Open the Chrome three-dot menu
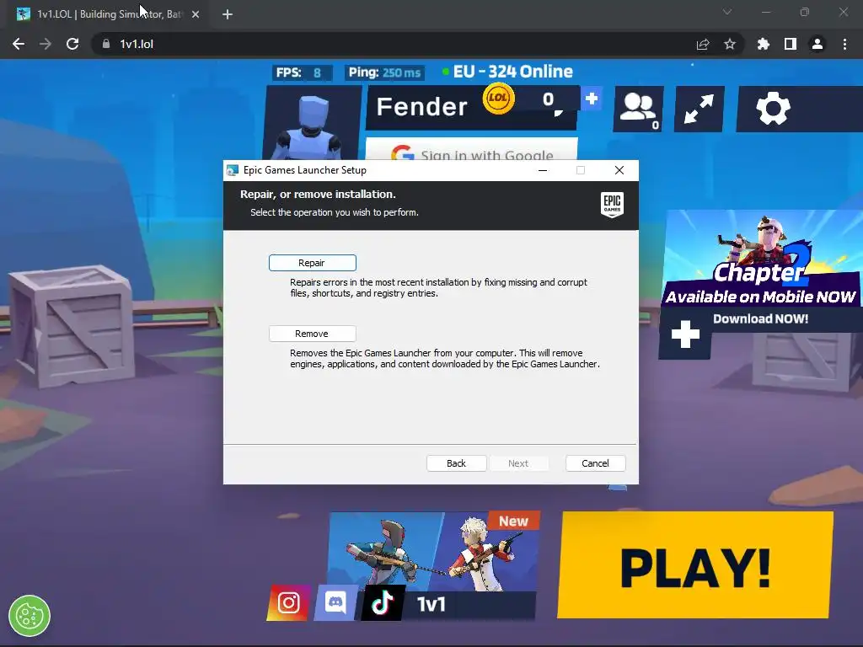Viewport: 863px width, 647px height. click(844, 44)
